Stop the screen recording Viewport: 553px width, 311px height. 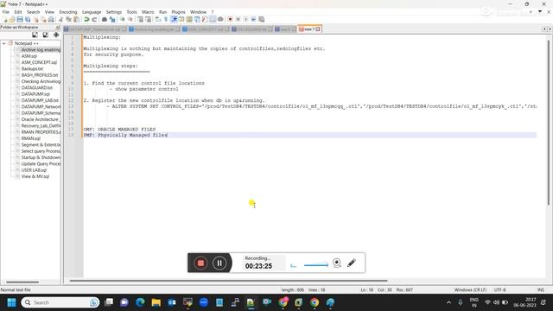(200, 263)
